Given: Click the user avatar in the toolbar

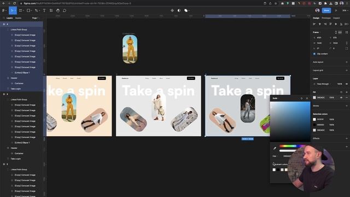Looking at the screenshot, I should click(x=317, y=10).
